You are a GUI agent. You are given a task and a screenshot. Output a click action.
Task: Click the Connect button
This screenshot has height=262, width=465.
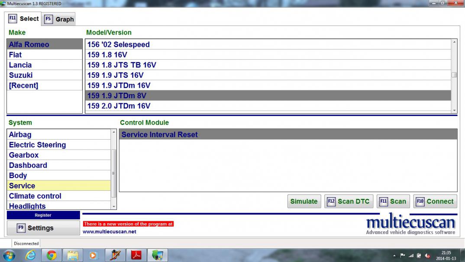pos(435,201)
